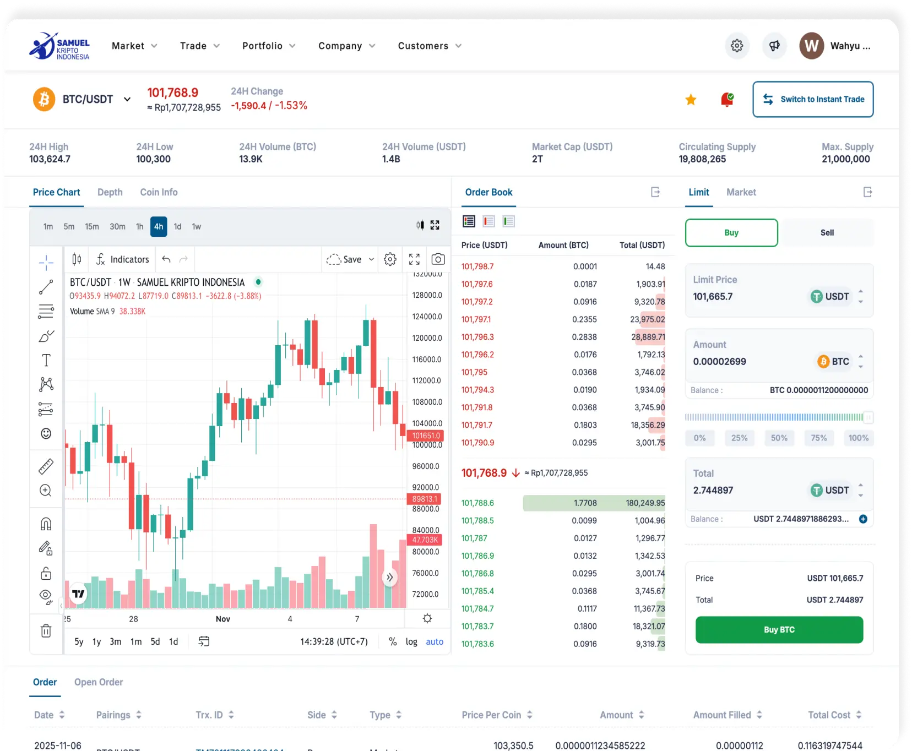Click Switch to Instant Trade
This screenshot has width=912, height=751.
point(813,99)
